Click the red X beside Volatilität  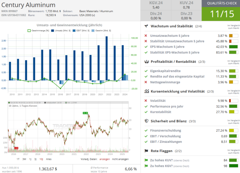(x=146, y=101)
